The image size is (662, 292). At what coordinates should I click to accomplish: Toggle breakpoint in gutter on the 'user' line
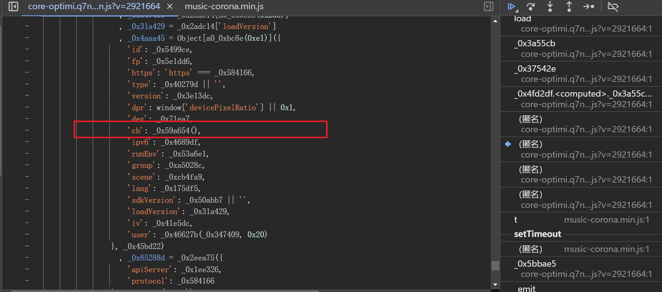click(x=27, y=234)
